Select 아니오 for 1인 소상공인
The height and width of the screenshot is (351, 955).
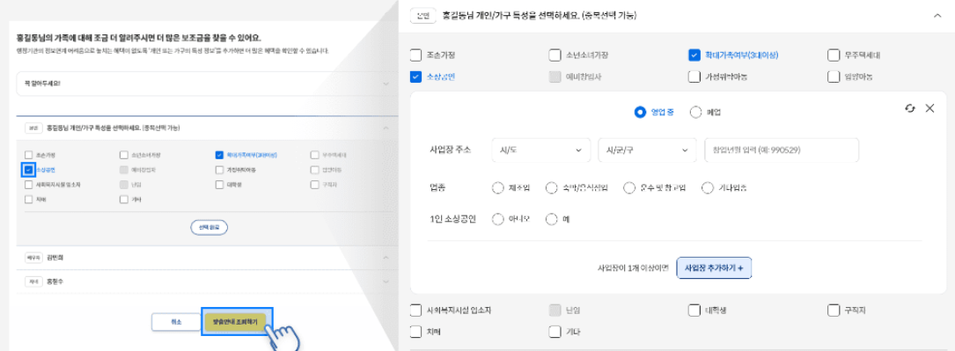(x=497, y=219)
